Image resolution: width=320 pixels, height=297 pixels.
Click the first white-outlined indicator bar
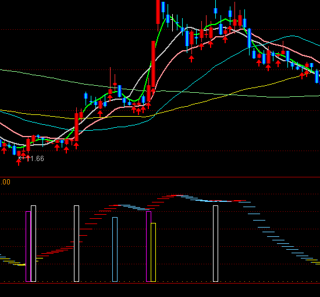pos(33,243)
